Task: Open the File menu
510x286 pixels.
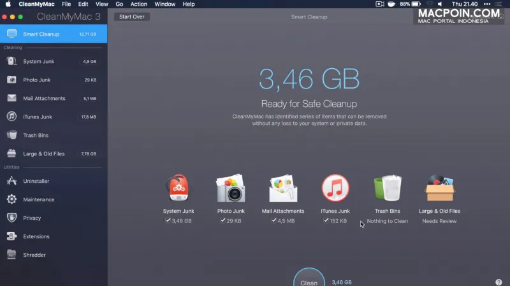Action: click(66, 4)
